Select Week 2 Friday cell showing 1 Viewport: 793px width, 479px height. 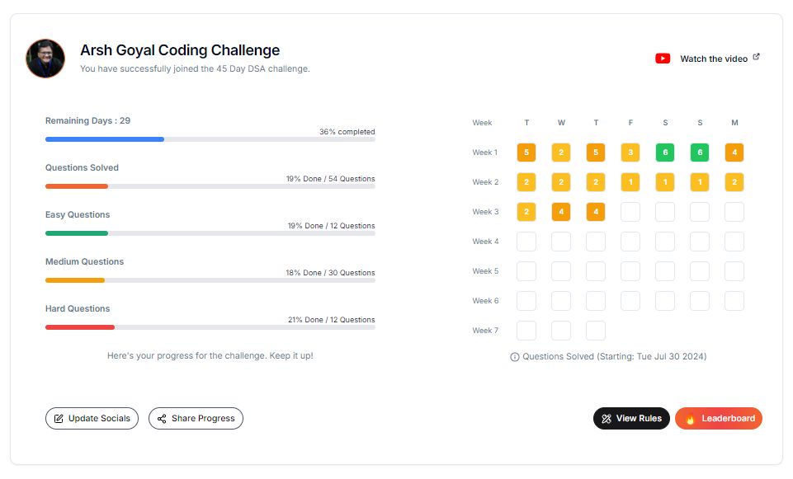(x=630, y=182)
